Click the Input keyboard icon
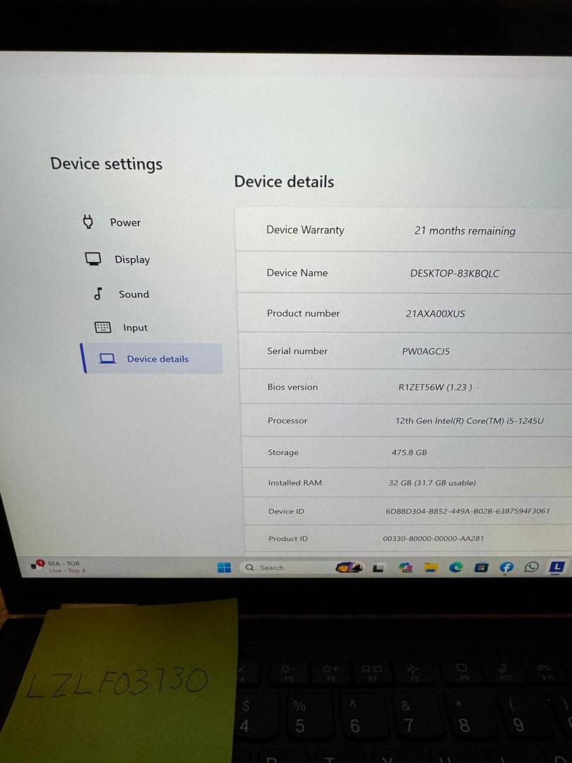 (102, 327)
